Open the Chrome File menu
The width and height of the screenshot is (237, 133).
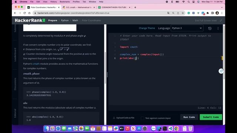point(31,2)
